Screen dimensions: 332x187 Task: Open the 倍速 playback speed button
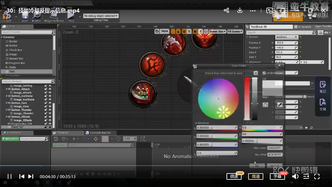coord(234,176)
